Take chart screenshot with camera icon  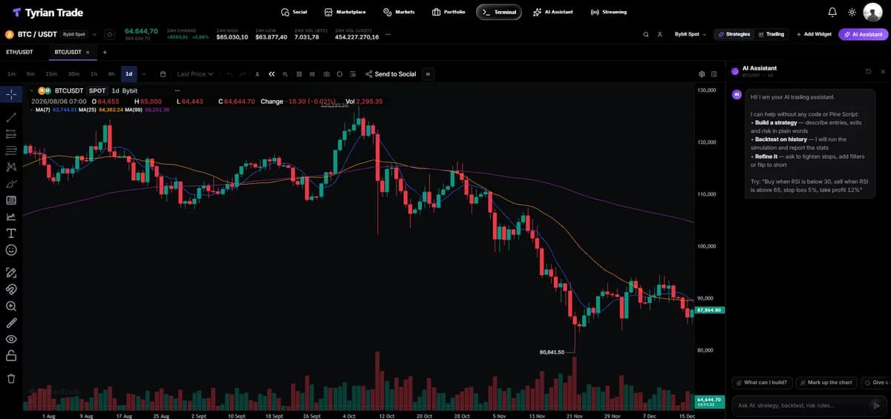pos(326,74)
